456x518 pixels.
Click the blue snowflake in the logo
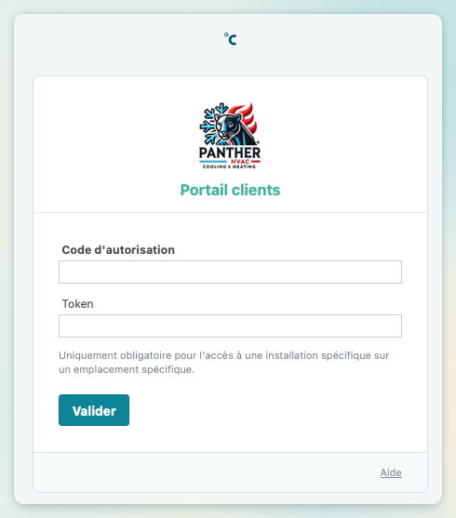(x=211, y=124)
